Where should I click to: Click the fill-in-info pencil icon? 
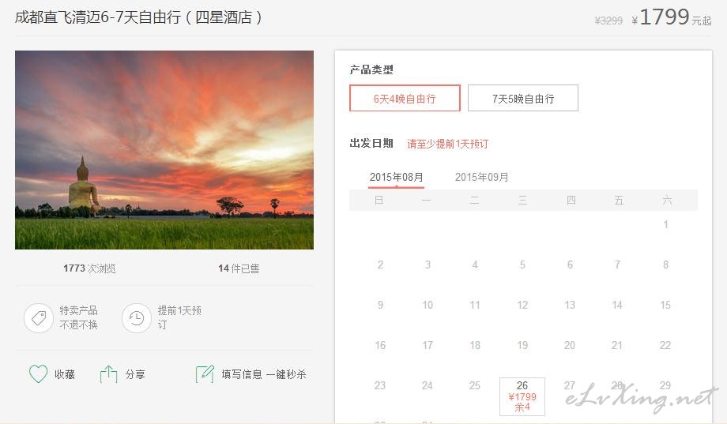tap(205, 374)
